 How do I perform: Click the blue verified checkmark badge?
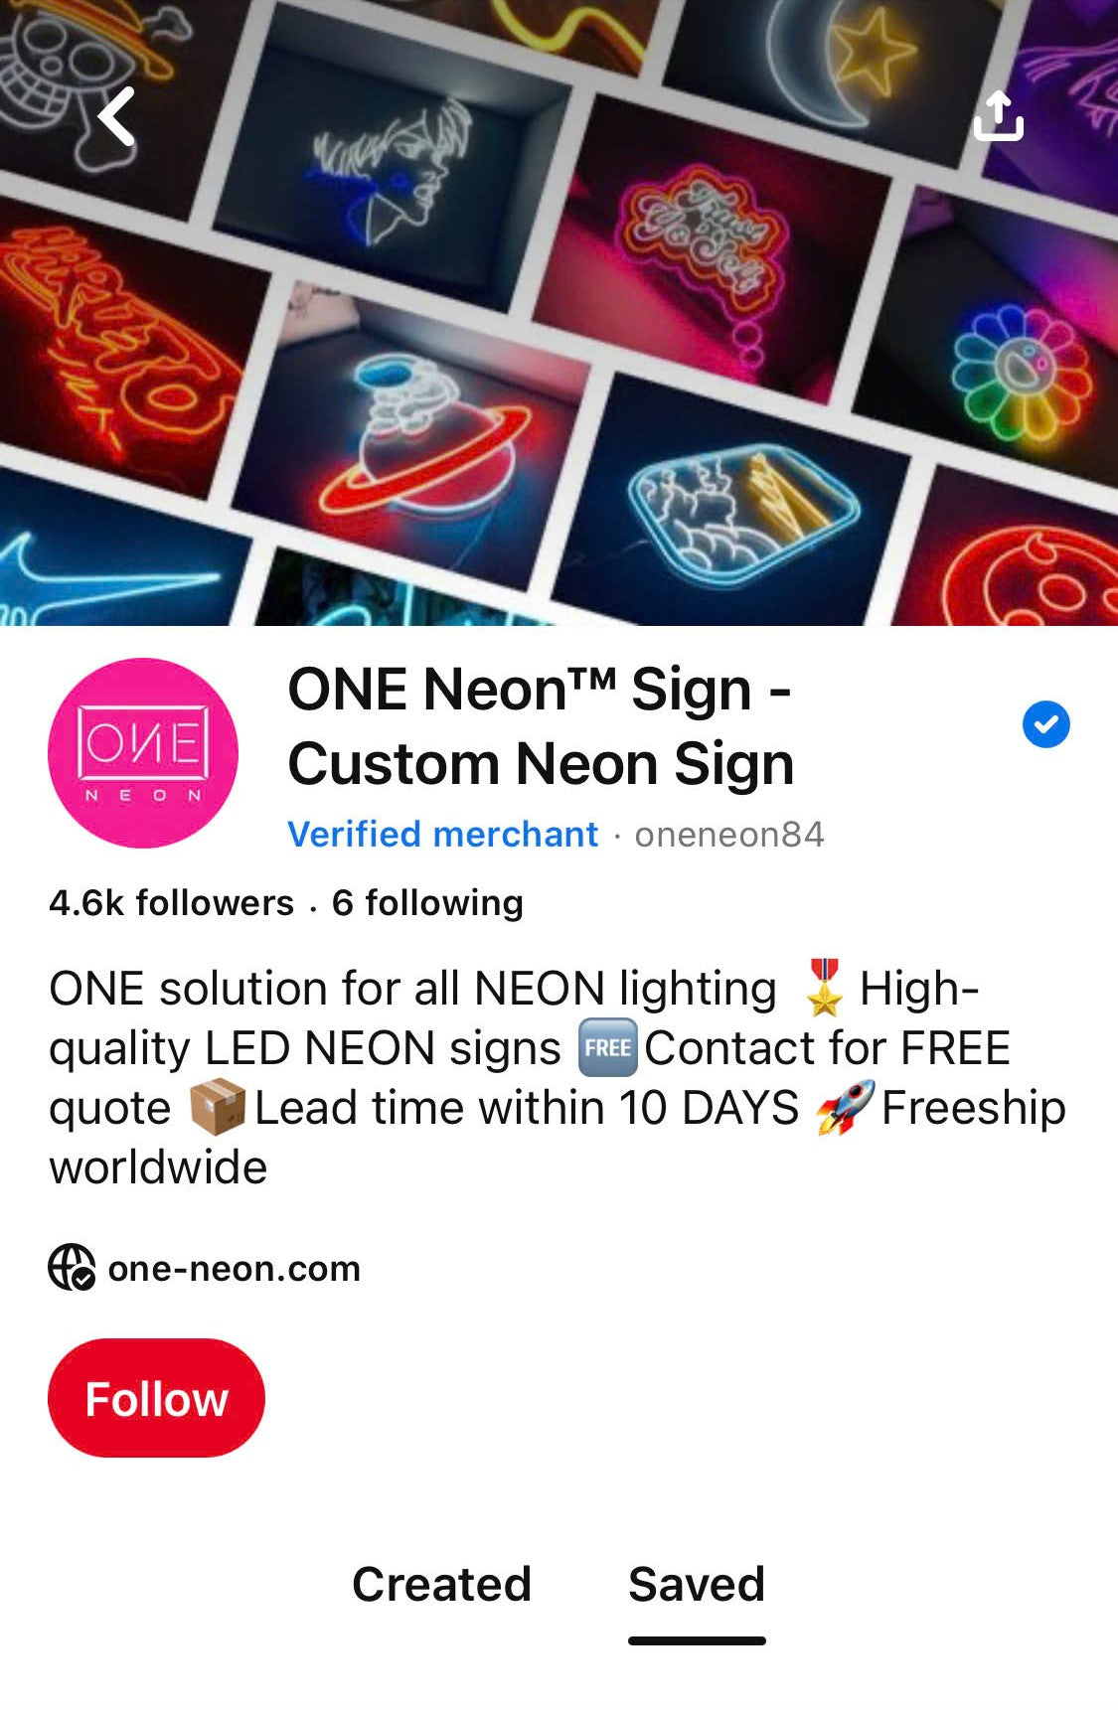coord(1045,723)
